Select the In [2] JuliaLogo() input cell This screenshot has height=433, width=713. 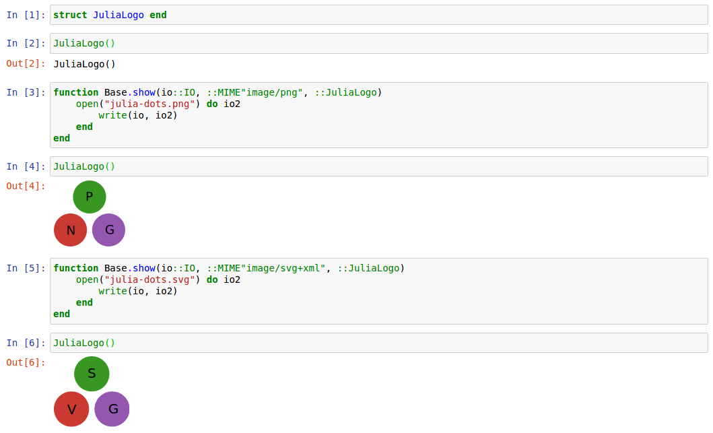point(379,44)
